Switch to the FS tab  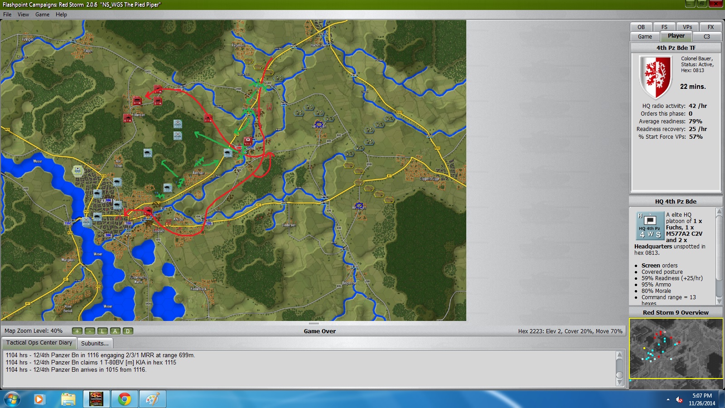click(x=664, y=27)
